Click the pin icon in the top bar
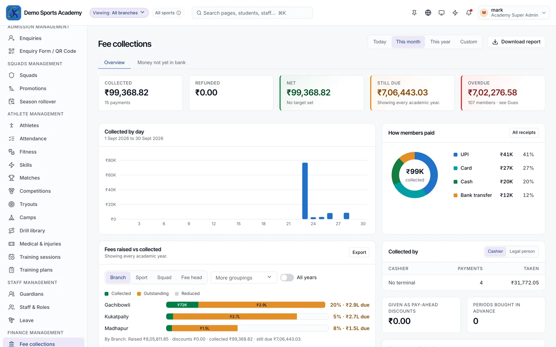 pos(414,13)
